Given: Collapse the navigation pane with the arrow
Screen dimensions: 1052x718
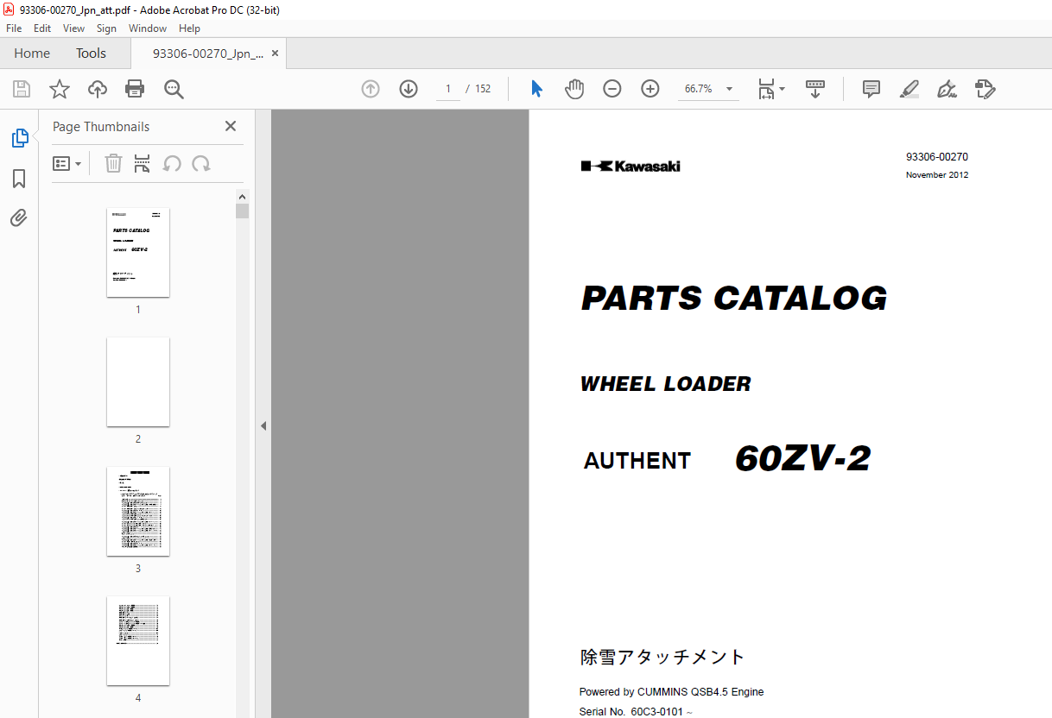Looking at the screenshot, I should coord(263,425).
